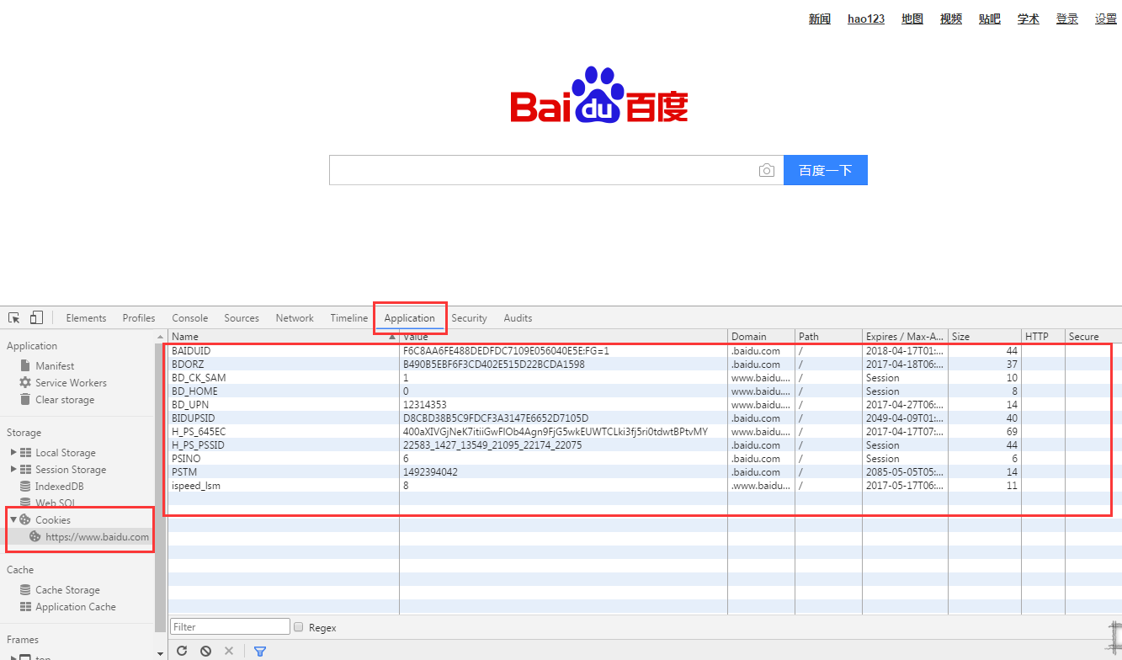Expand the Local Storage tree node
The height and width of the screenshot is (660, 1122).
click(x=13, y=452)
